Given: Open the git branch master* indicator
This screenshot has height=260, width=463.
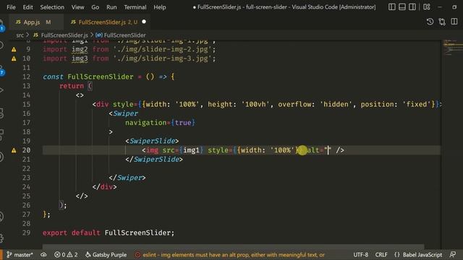Looking at the screenshot, I should [20, 255].
